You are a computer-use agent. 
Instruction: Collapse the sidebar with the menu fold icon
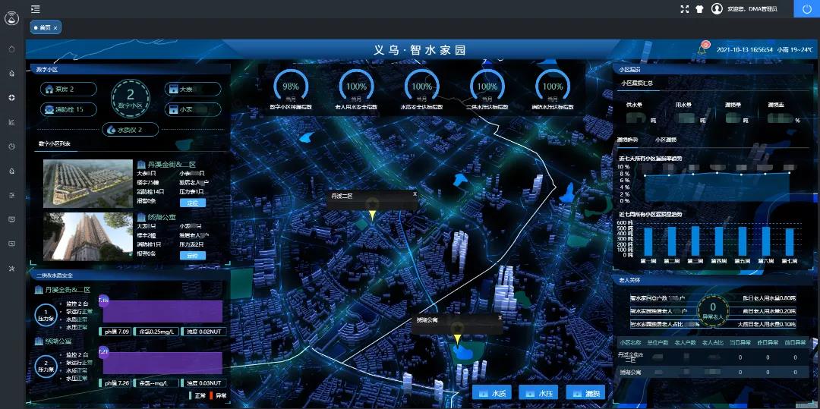[36, 9]
